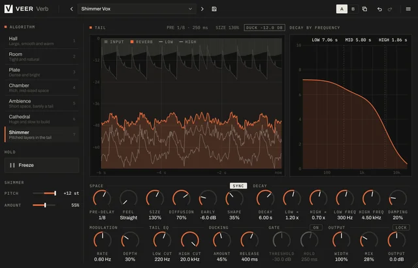Click the SIZE 130% header readout
This screenshot has width=418, height=268.
(x=227, y=27)
